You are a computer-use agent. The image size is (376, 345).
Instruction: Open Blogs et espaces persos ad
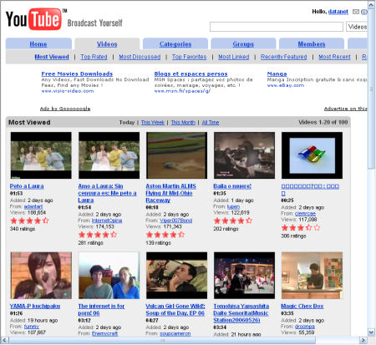pos(191,74)
